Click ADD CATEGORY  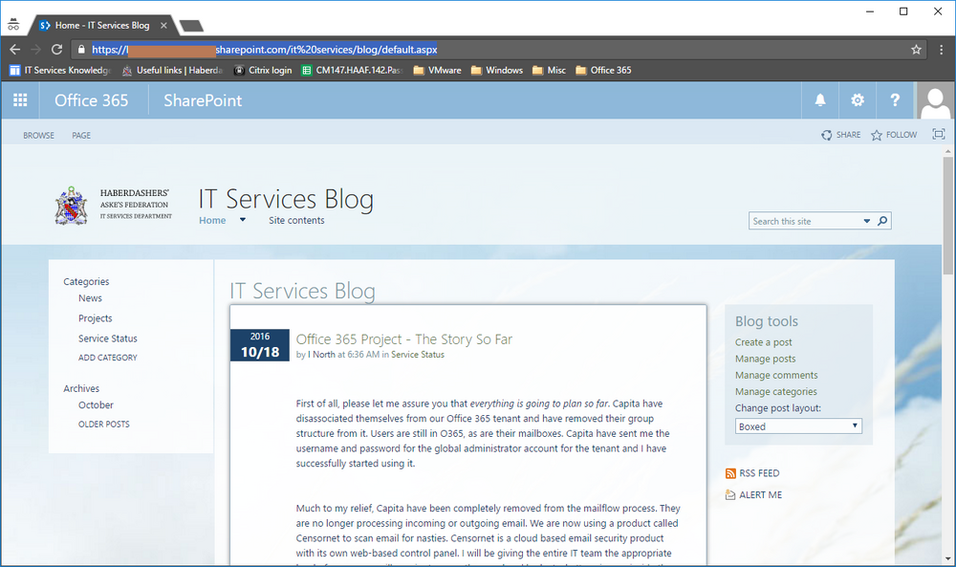point(107,358)
